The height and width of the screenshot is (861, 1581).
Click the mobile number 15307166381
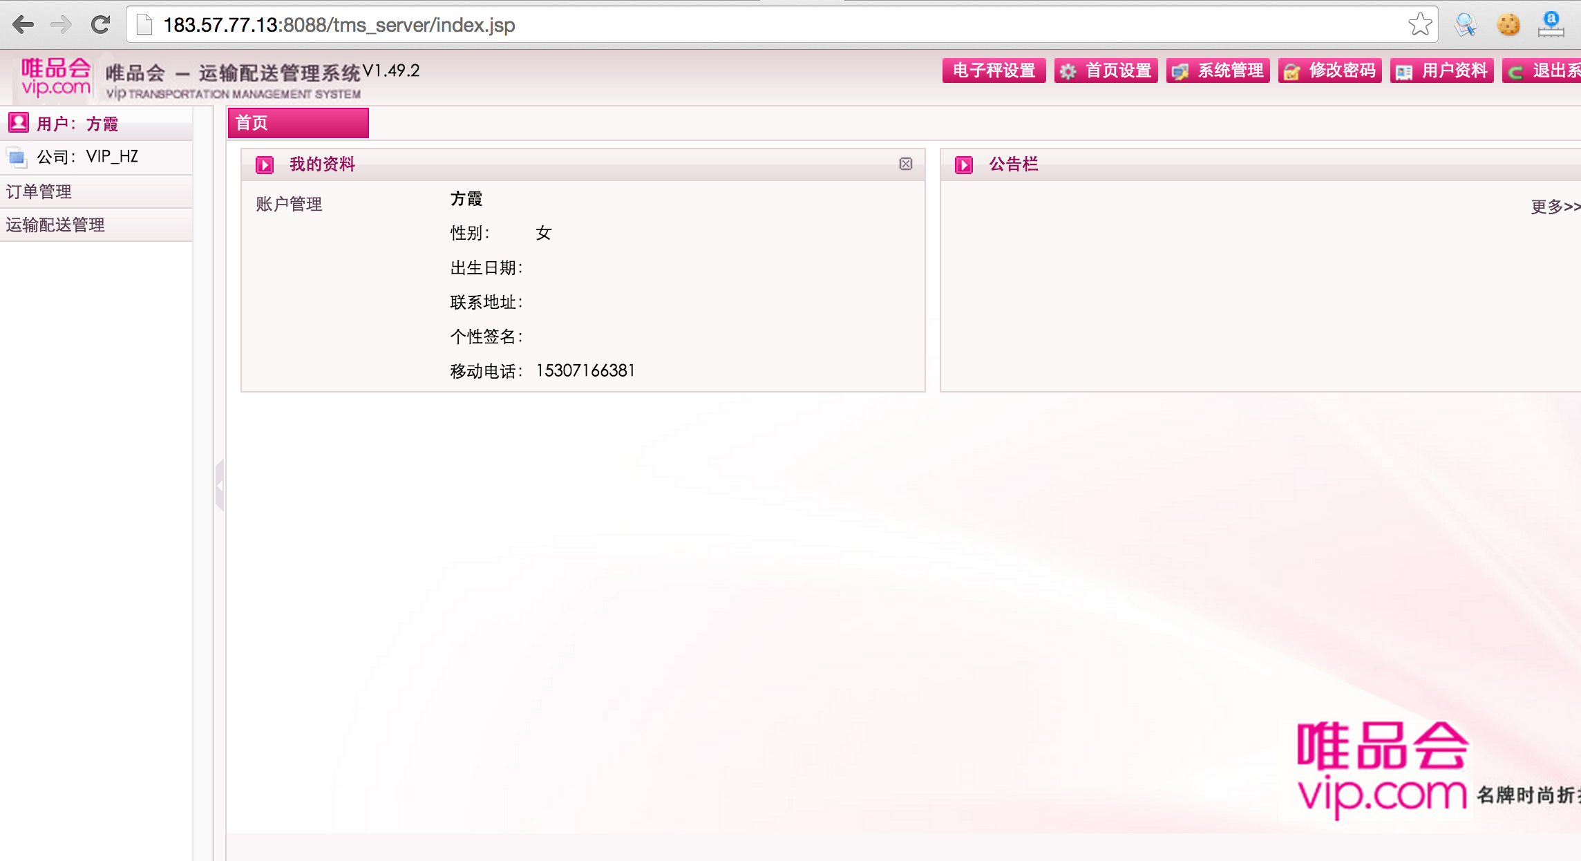click(585, 371)
